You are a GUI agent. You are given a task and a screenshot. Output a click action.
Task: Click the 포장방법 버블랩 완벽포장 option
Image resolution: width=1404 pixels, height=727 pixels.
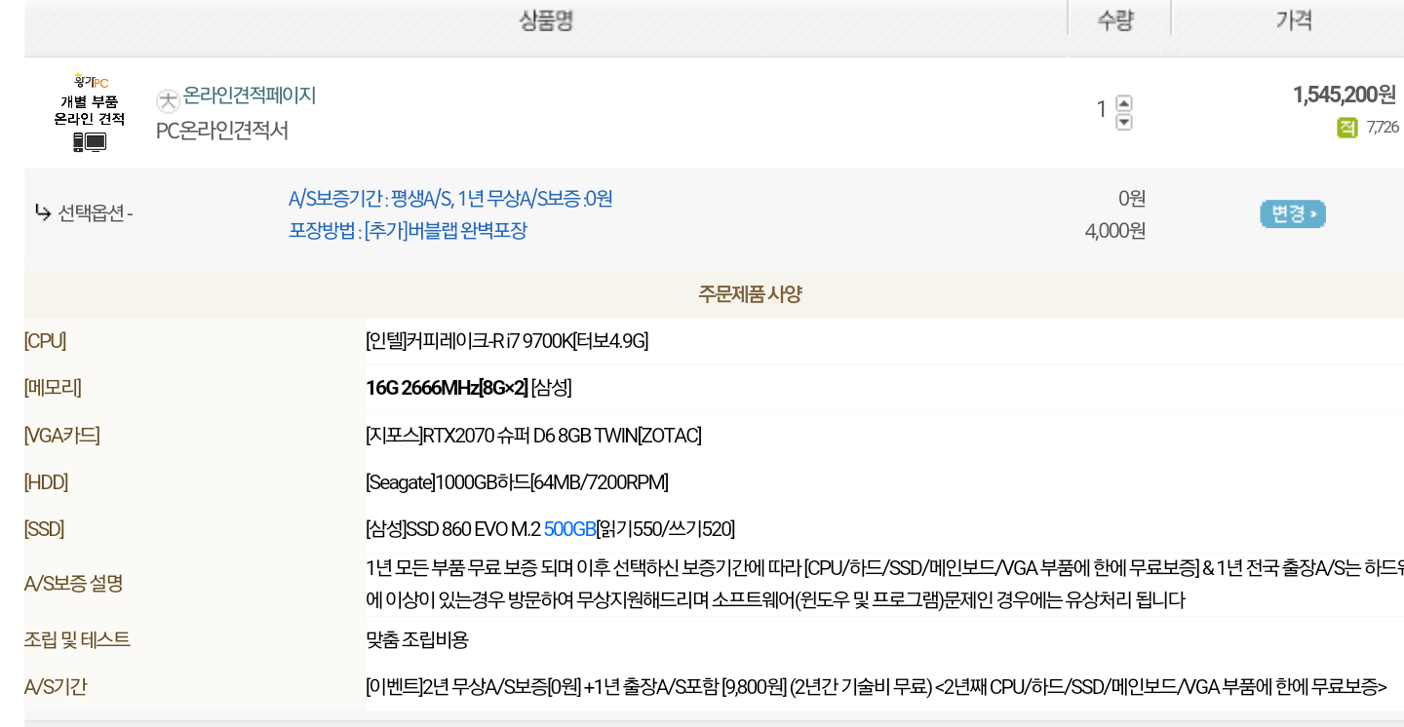click(408, 231)
